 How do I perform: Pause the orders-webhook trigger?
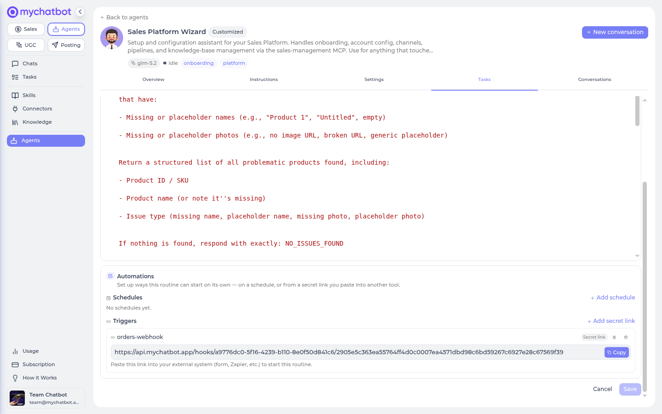click(614, 337)
